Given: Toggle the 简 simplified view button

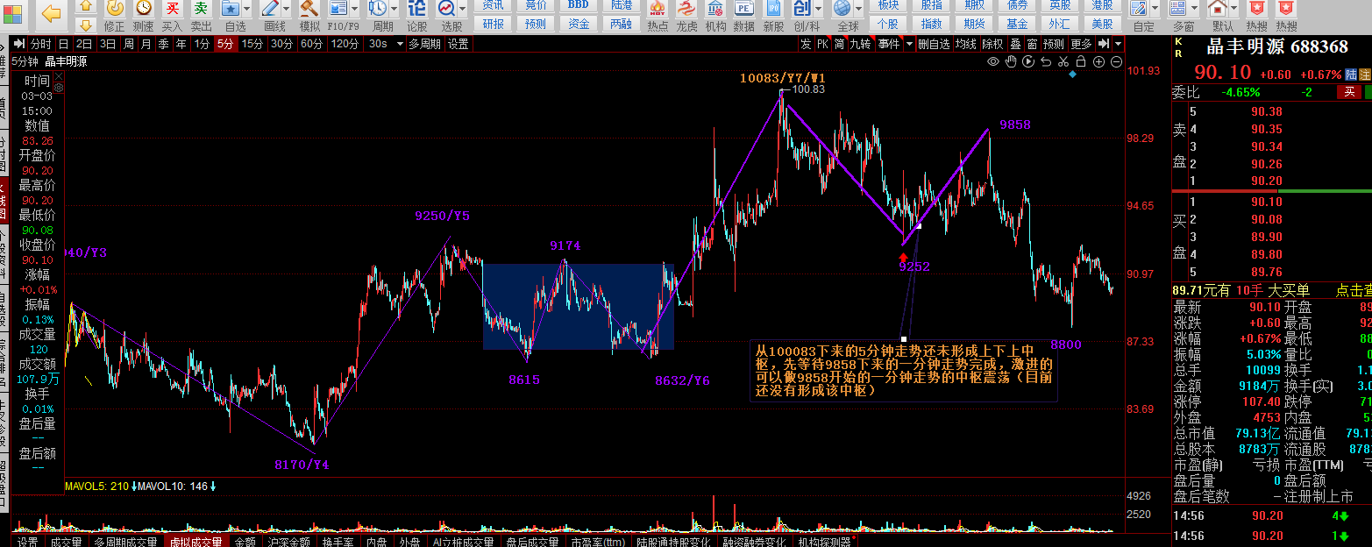Looking at the screenshot, I should click(x=839, y=44).
